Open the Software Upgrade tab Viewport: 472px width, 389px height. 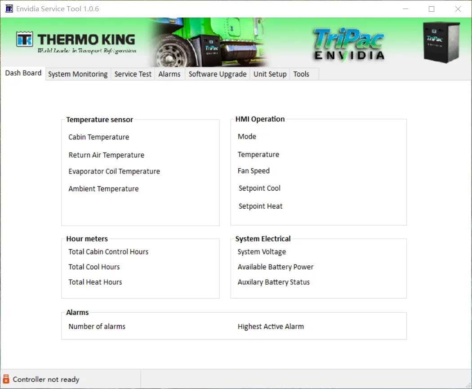pos(217,74)
